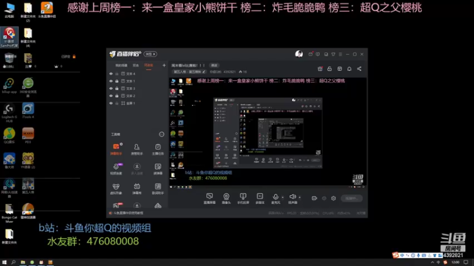474x266 pixels.
Task: Click the T-shirt skin icon in title bar
Action: (333, 54)
